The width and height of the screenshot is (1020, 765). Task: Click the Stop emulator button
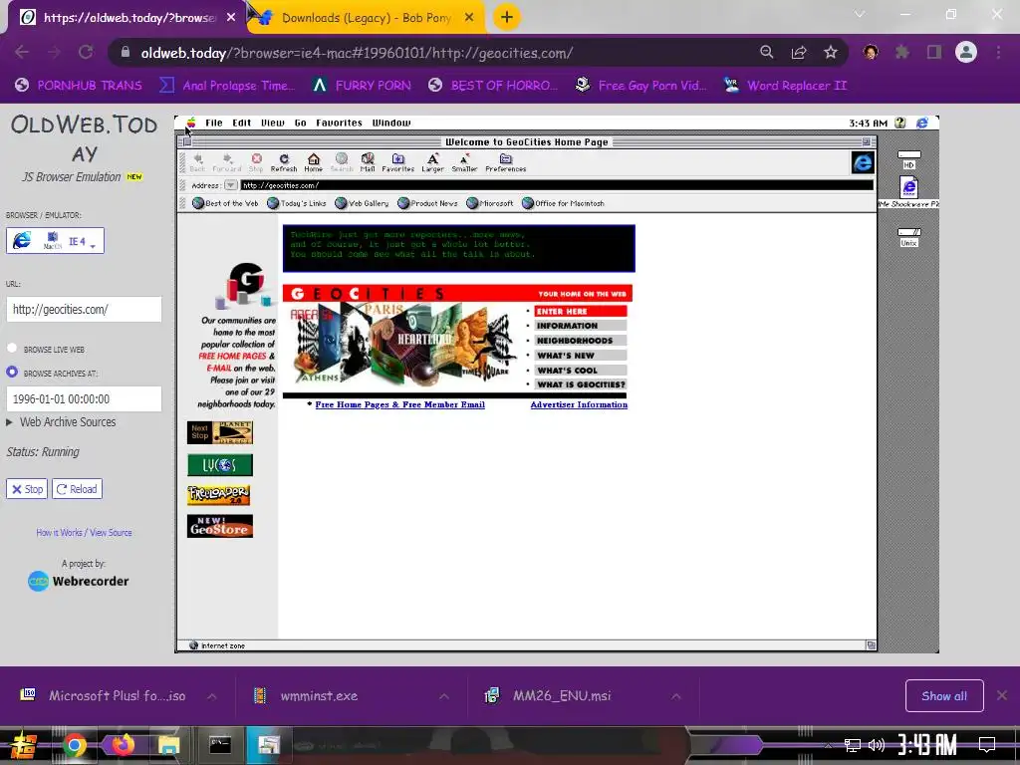coord(27,489)
